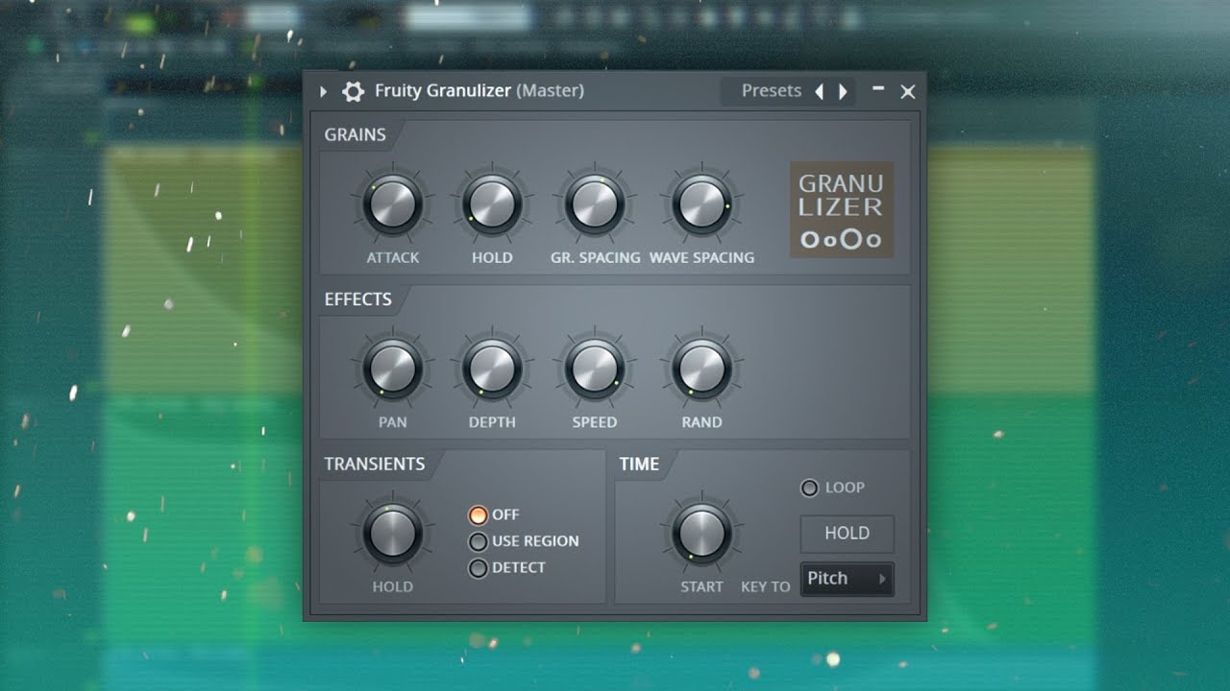Enable the LOOP toggle

[x=810, y=488]
